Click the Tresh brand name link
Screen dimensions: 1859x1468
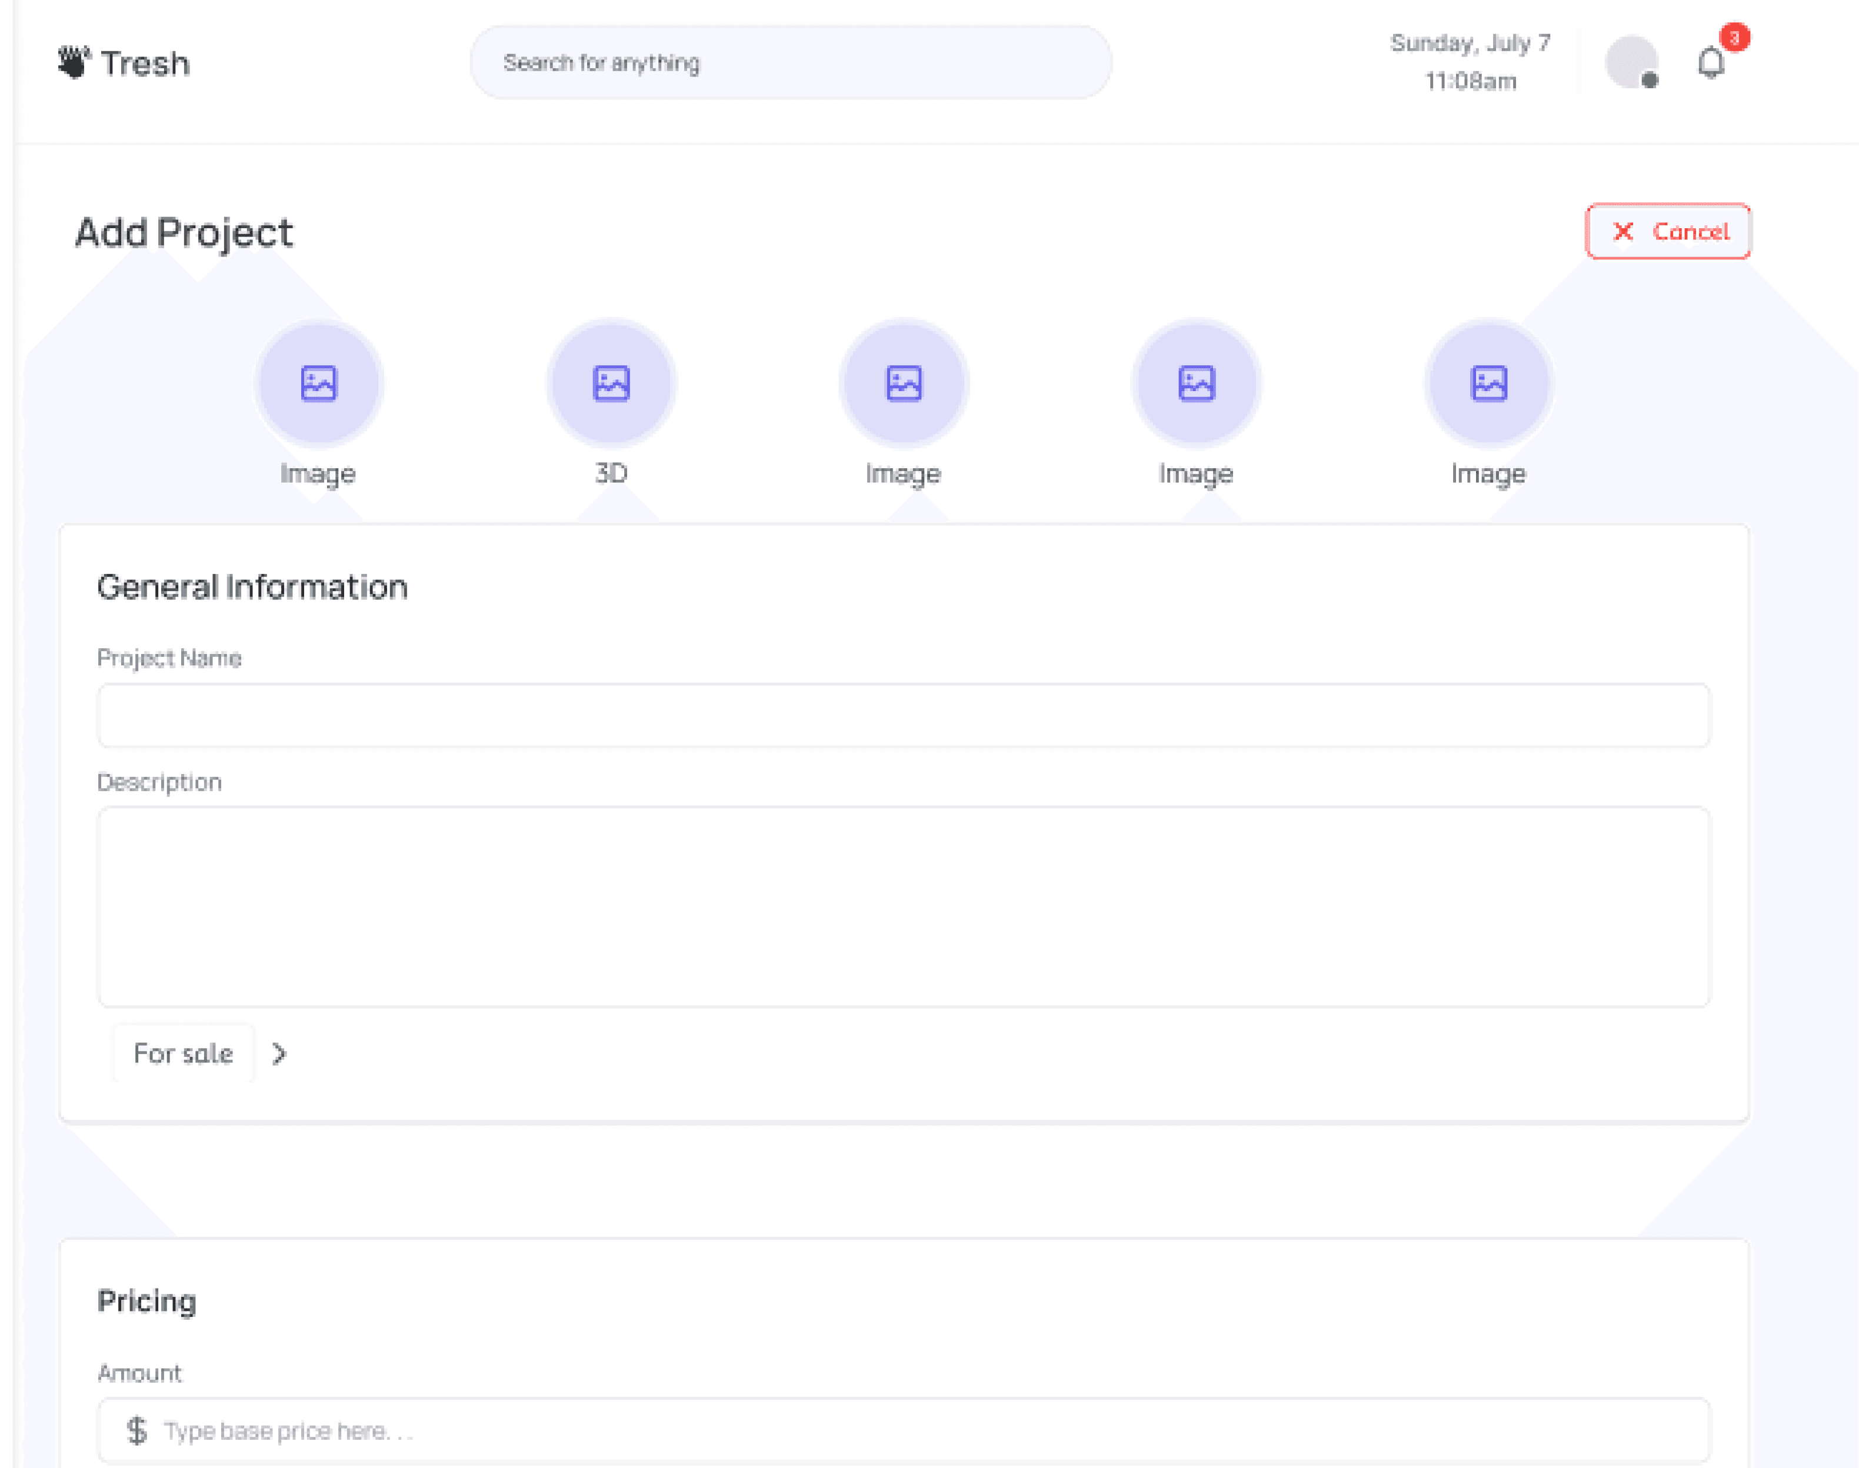145,64
